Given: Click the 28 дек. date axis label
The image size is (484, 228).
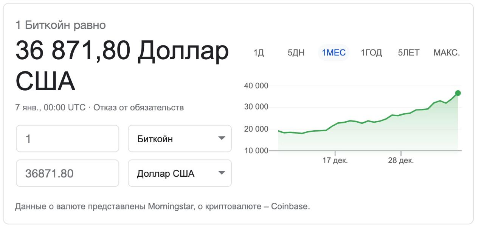Looking at the screenshot, I should click(x=401, y=160).
